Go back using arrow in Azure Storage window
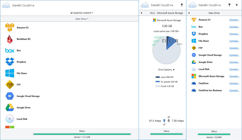This screenshot has height=140, width=242. (141, 13)
